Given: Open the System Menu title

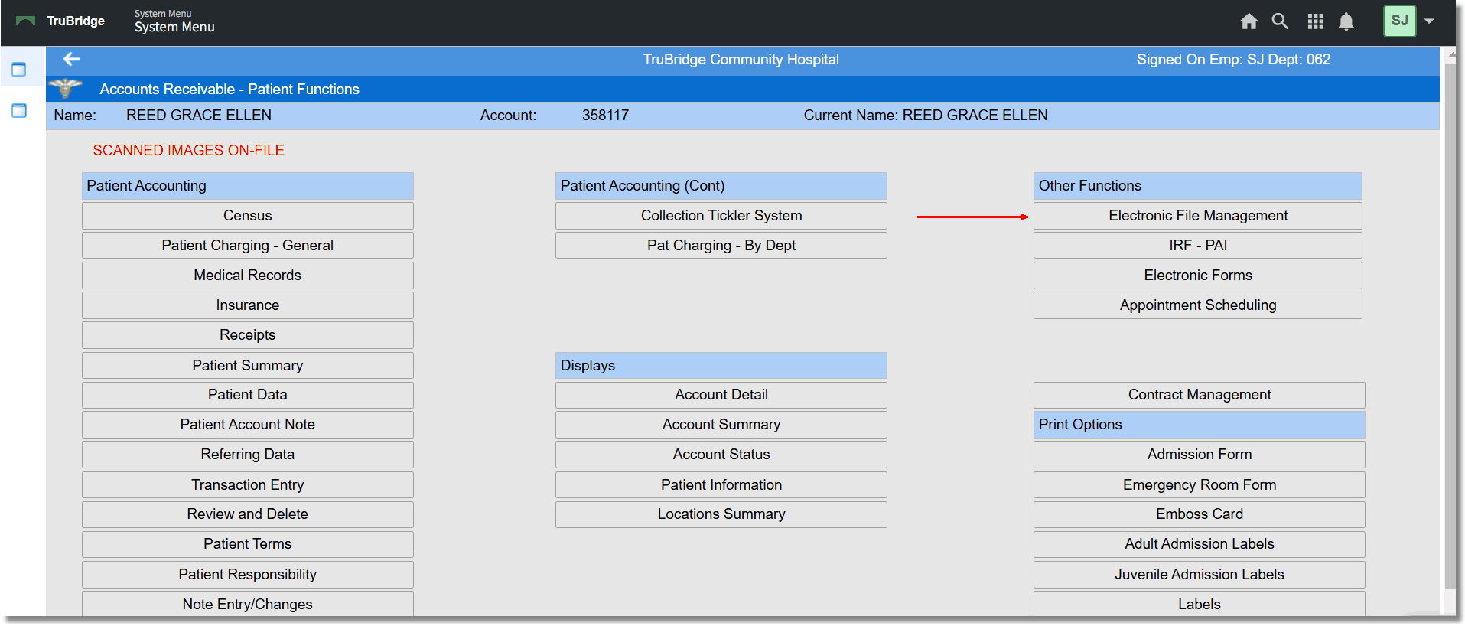Looking at the screenshot, I should (174, 27).
